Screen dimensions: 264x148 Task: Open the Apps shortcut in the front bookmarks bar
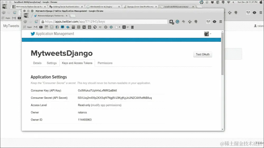point(27,27)
